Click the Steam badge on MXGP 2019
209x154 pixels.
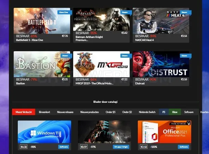126,56
